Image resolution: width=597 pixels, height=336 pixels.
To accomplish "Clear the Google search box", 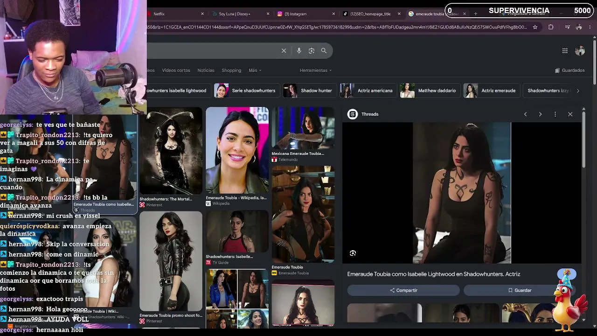I will pos(284,50).
